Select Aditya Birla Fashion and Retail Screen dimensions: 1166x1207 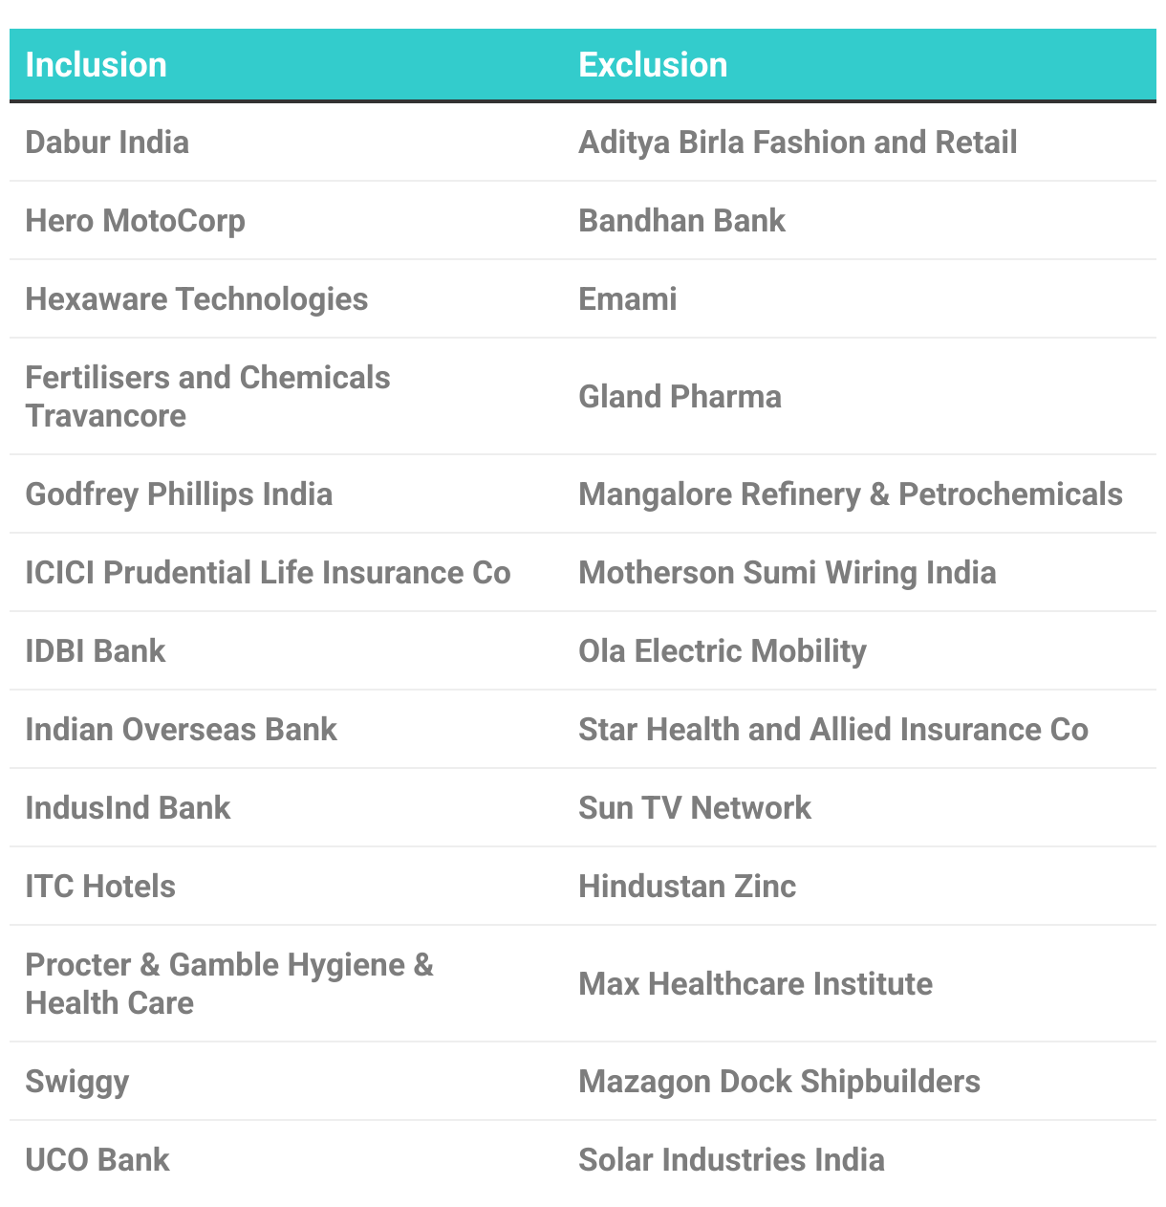797,143
